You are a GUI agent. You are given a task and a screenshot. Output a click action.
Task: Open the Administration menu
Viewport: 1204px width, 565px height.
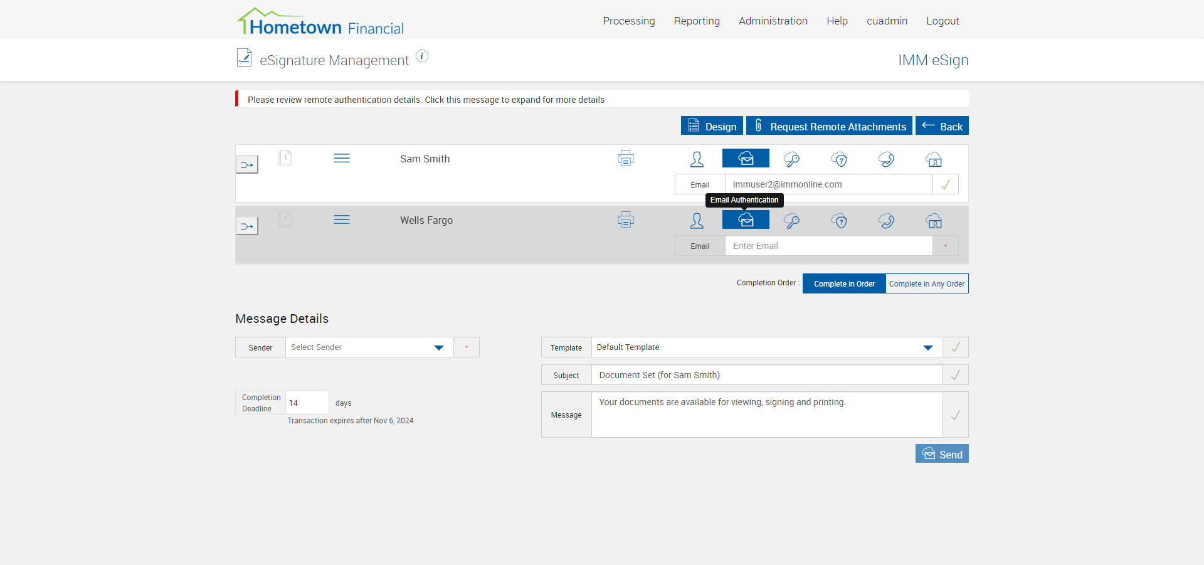coord(773,21)
